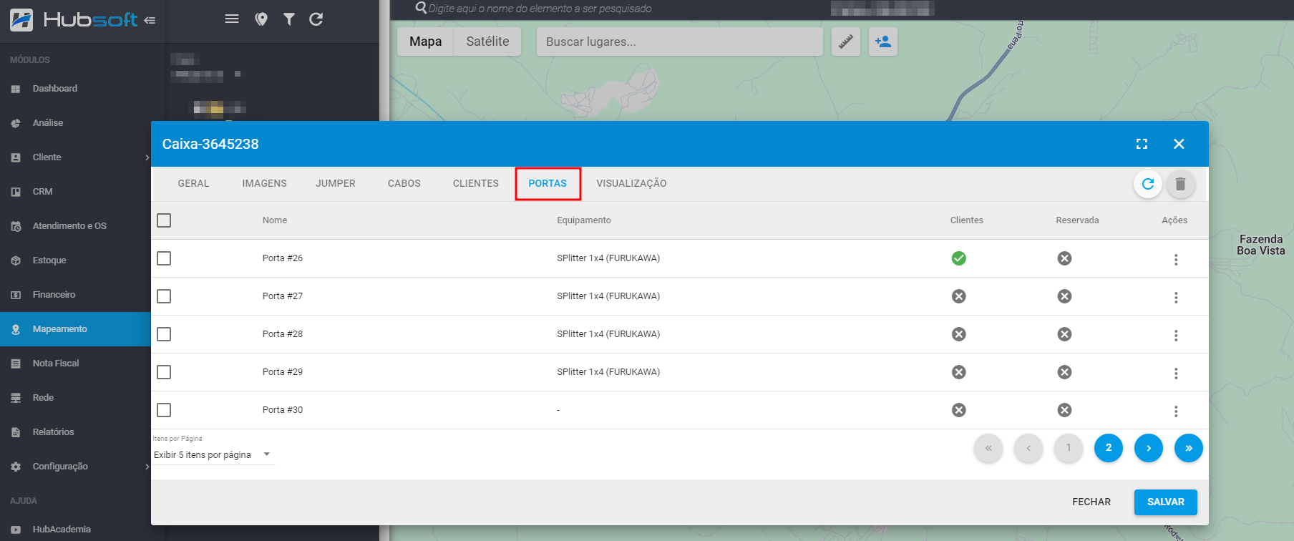This screenshot has width=1294, height=541.
Task: Click the search magnifier icon at top
Action: point(421,8)
